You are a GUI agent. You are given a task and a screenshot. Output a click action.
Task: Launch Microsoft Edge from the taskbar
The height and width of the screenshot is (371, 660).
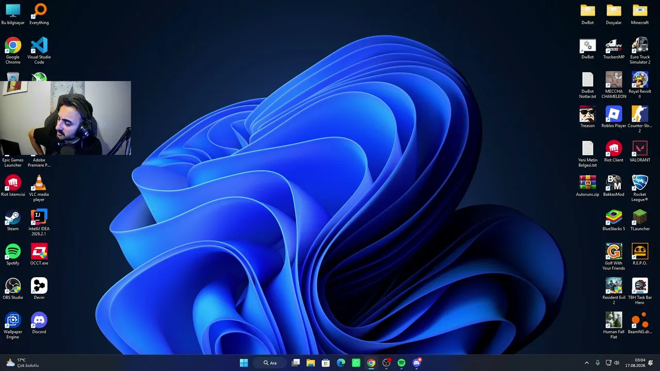(341, 363)
